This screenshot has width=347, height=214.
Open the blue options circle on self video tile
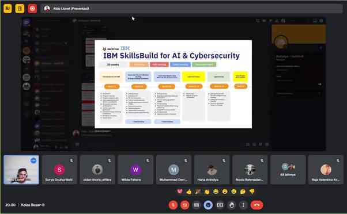(x=33, y=160)
